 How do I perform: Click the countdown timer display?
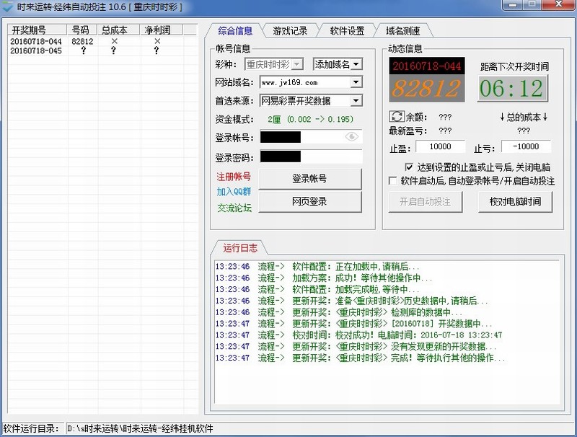click(511, 89)
